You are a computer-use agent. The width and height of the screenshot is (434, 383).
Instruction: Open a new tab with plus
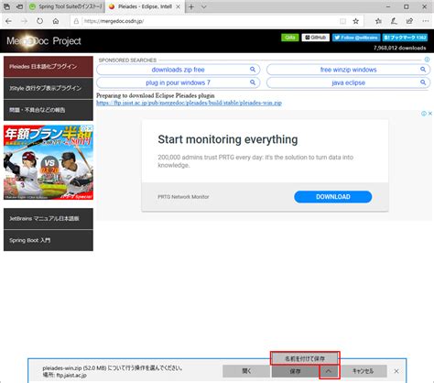[x=191, y=6]
